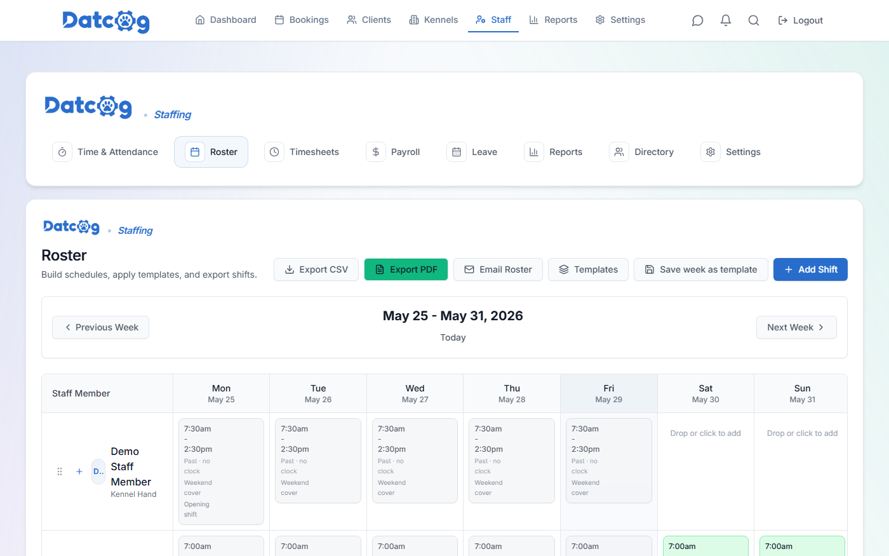The width and height of the screenshot is (889, 556).
Task: Open Demo Staff Member's Mon May 25 shift
Action: (x=221, y=471)
